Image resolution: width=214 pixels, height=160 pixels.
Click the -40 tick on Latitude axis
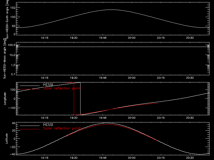(x=13, y=154)
